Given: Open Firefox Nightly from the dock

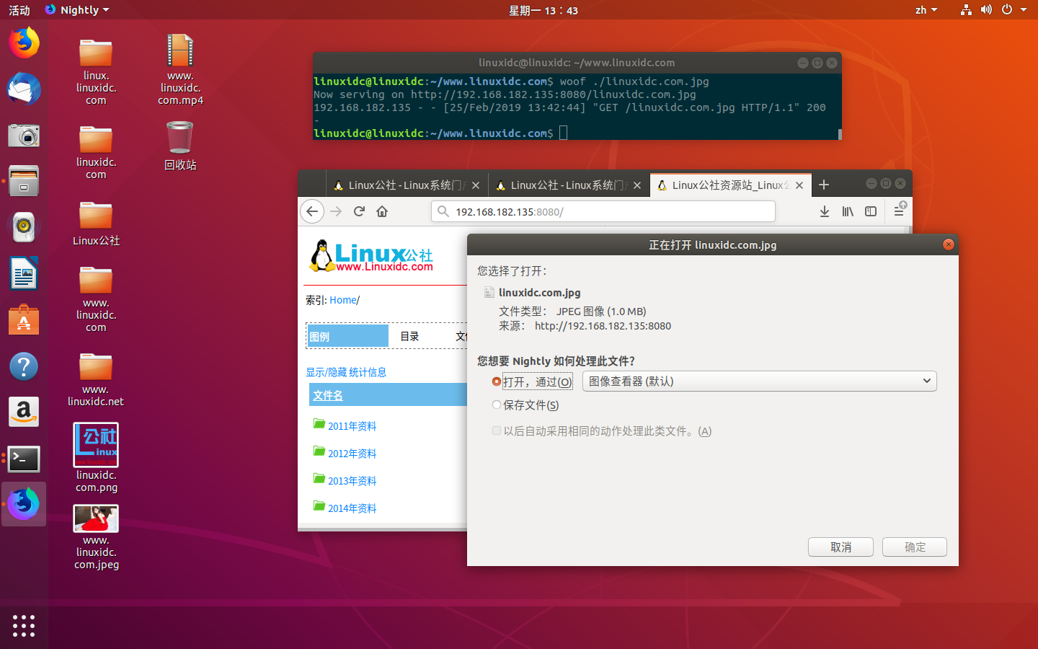Looking at the screenshot, I should tap(24, 503).
